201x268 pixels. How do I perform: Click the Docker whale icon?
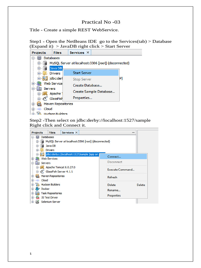point(37,189)
